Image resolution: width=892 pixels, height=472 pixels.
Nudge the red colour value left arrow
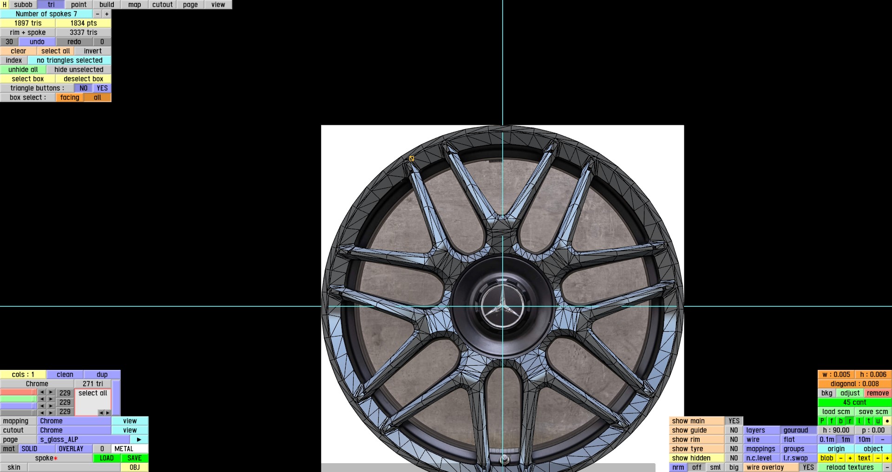42,393
